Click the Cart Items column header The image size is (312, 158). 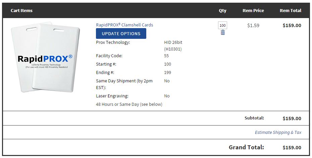pyautogui.click(x=21, y=10)
